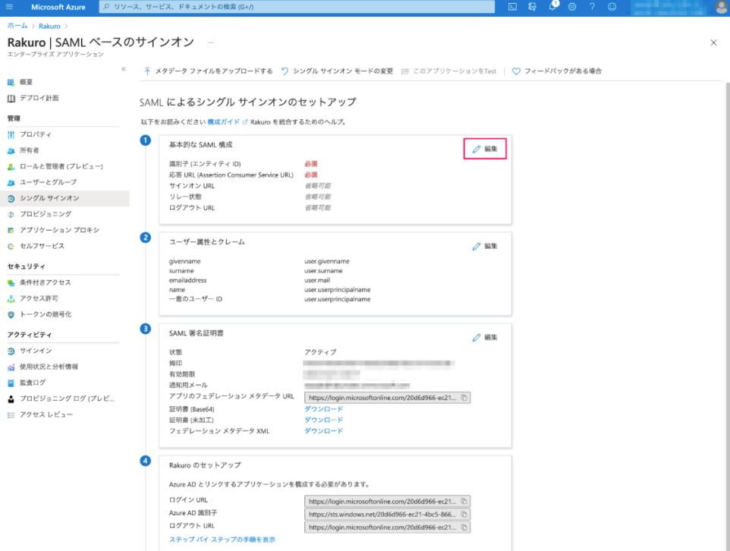This screenshot has width=730, height=551.
Task: Copy the ログイン URL value
Action: coord(464,502)
